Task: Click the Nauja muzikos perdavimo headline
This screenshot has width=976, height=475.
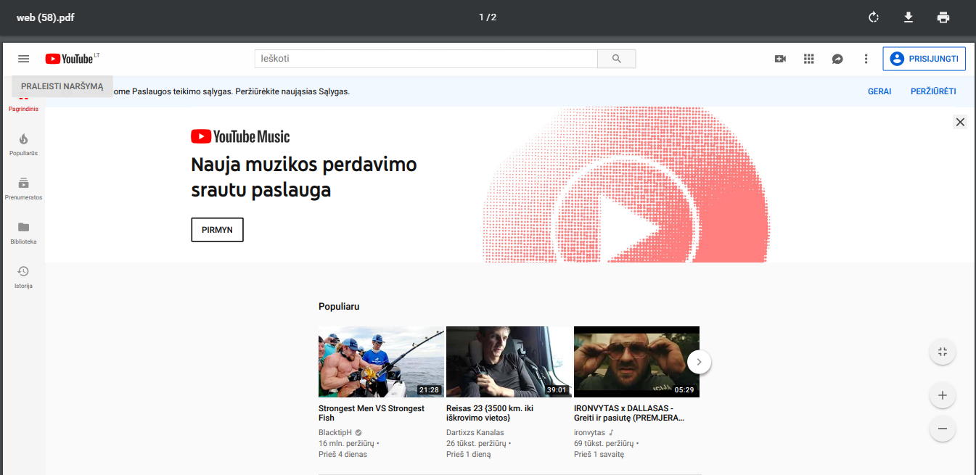Action: click(x=303, y=177)
